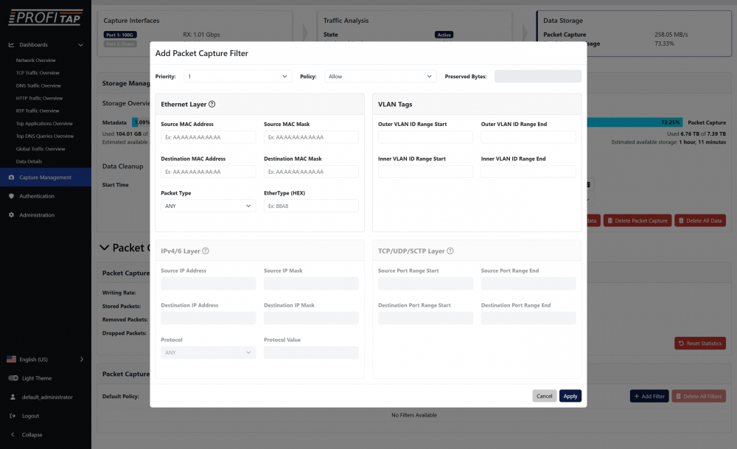Screen dimensions: 737x449
Task: Click the Source MAC Address field
Action: click(208, 137)
